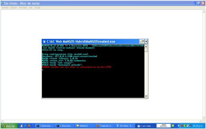Click the "Using configuration file realmd.conf." line
This screenshot has width=206, height=129.
[x=65, y=54]
